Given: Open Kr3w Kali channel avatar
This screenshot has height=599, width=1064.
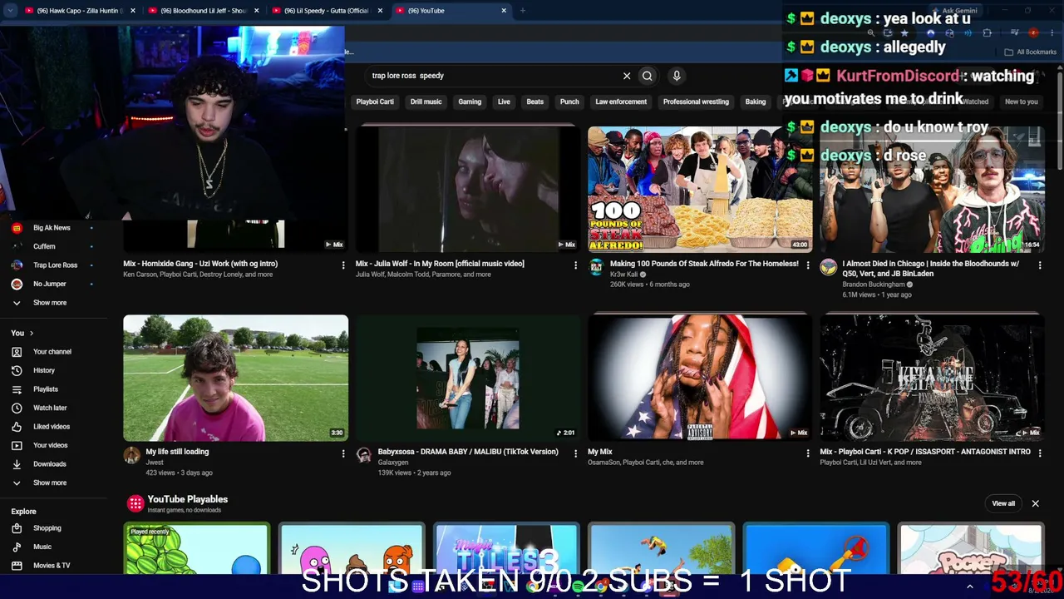Looking at the screenshot, I should (596, 266).
